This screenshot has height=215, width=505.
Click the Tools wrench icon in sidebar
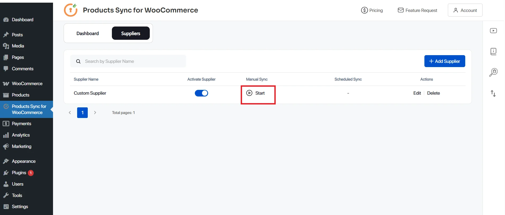(6, 195)
